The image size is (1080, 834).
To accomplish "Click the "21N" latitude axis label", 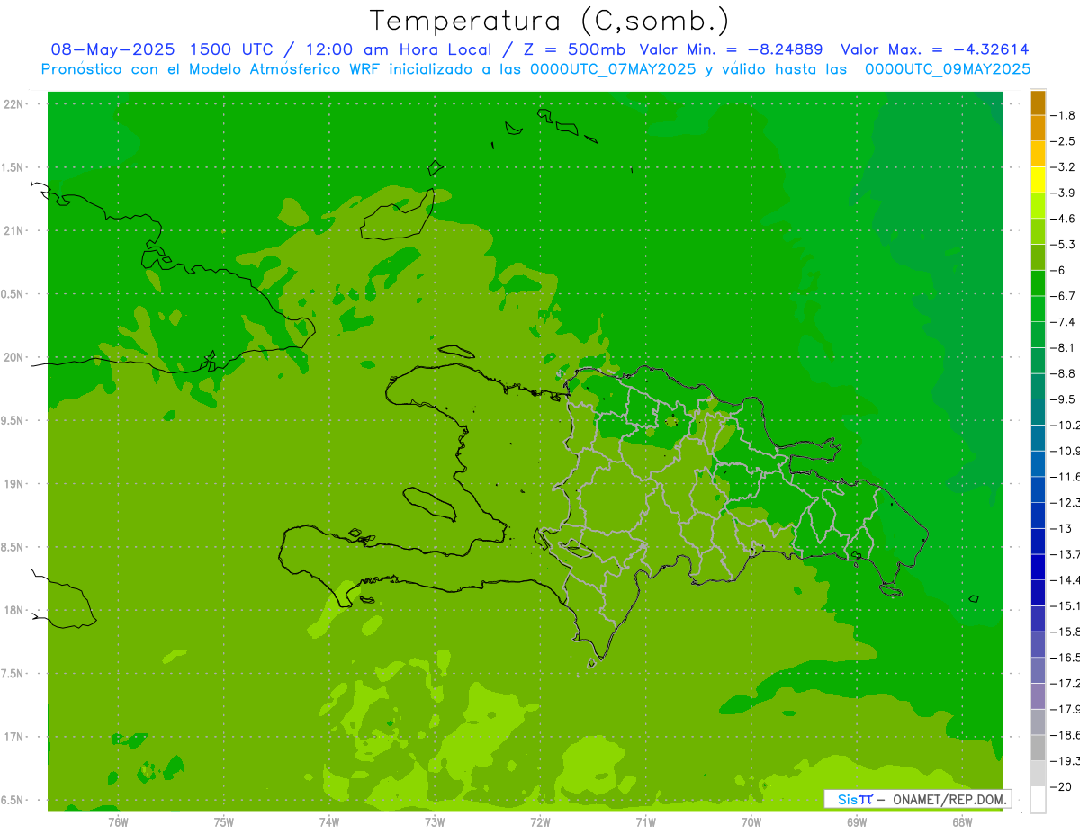I will (13, 230).
